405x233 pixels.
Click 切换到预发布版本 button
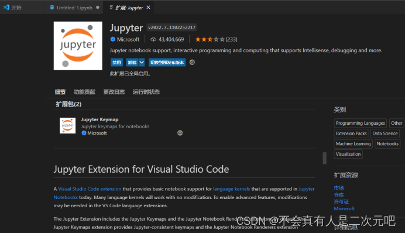(x=167, y=62)
